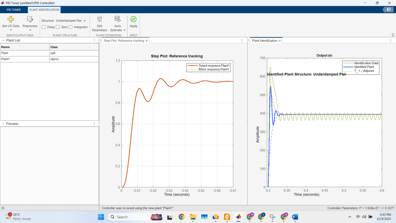Open the help question mark icon
The width and height of the screenshot is (396, 223).
click(388, 10)
